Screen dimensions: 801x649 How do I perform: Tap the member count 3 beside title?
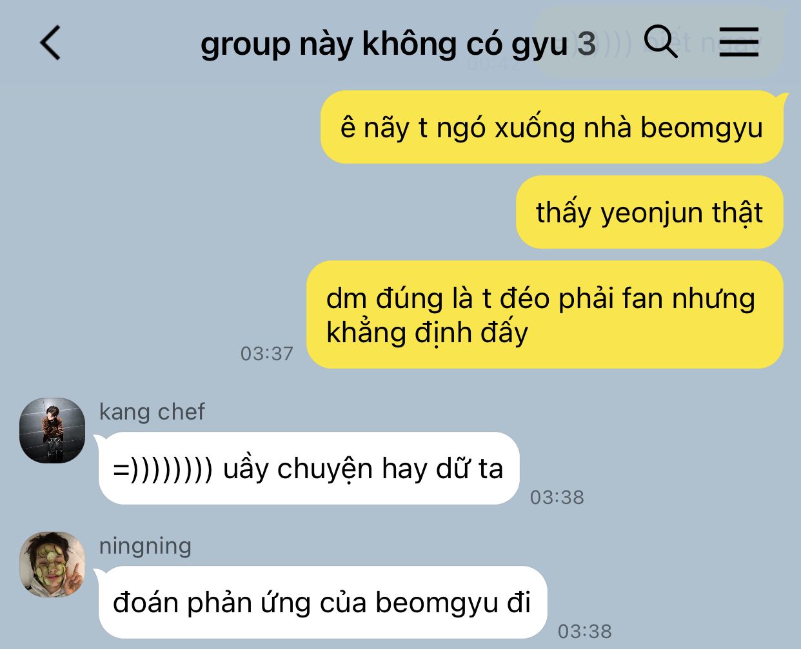tap(586, 44)
